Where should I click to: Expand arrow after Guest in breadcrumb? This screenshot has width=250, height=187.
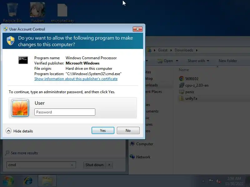(171, 50)
